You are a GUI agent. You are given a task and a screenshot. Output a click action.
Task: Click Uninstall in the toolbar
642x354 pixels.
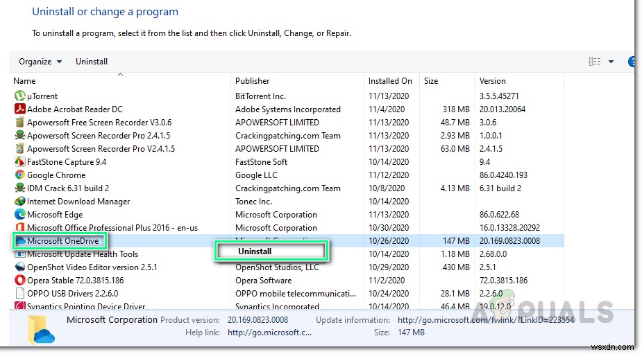click(92, 62)
